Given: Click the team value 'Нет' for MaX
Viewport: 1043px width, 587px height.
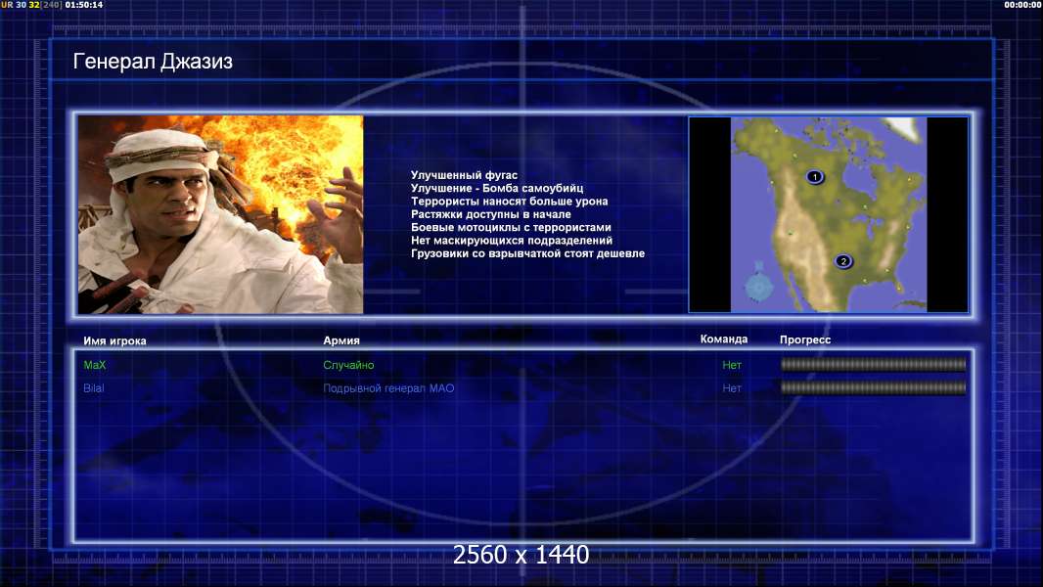Looking at the screenshot, I should pos(732,365).
